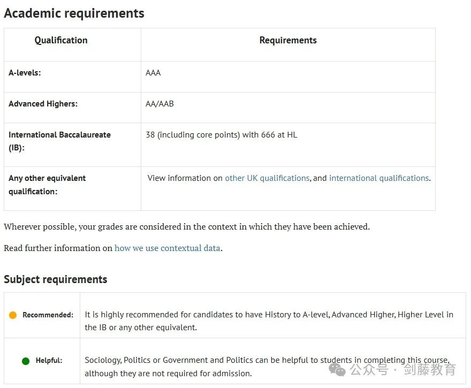Image resolution: width=471 pixels, height=388 pixels.
Task: Click the Helpful label text
Action: click(49, 360)
